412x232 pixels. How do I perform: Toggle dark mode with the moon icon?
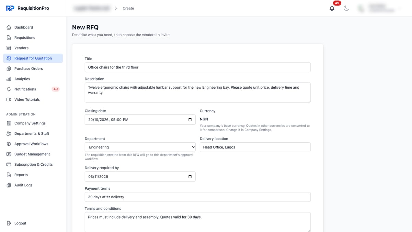point(346,8)
